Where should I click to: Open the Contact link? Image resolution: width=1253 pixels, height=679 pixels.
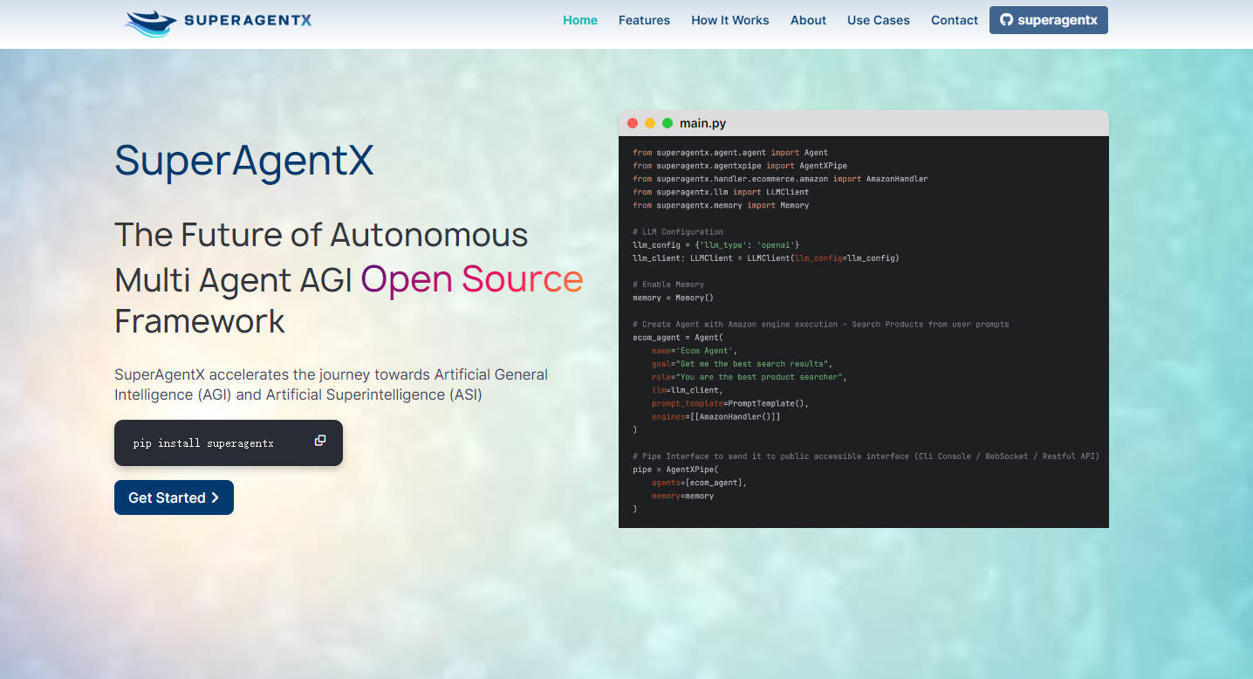click(954, 20)
